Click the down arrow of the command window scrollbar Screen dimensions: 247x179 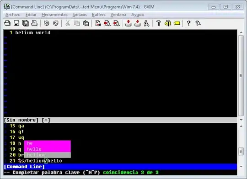tap(241, 166)
